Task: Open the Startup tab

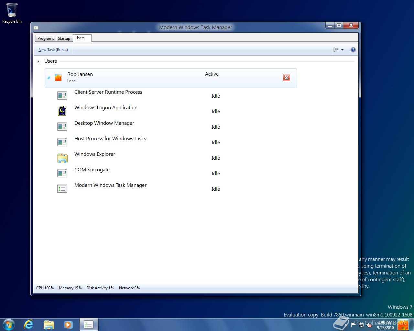Action: (64, 38)
